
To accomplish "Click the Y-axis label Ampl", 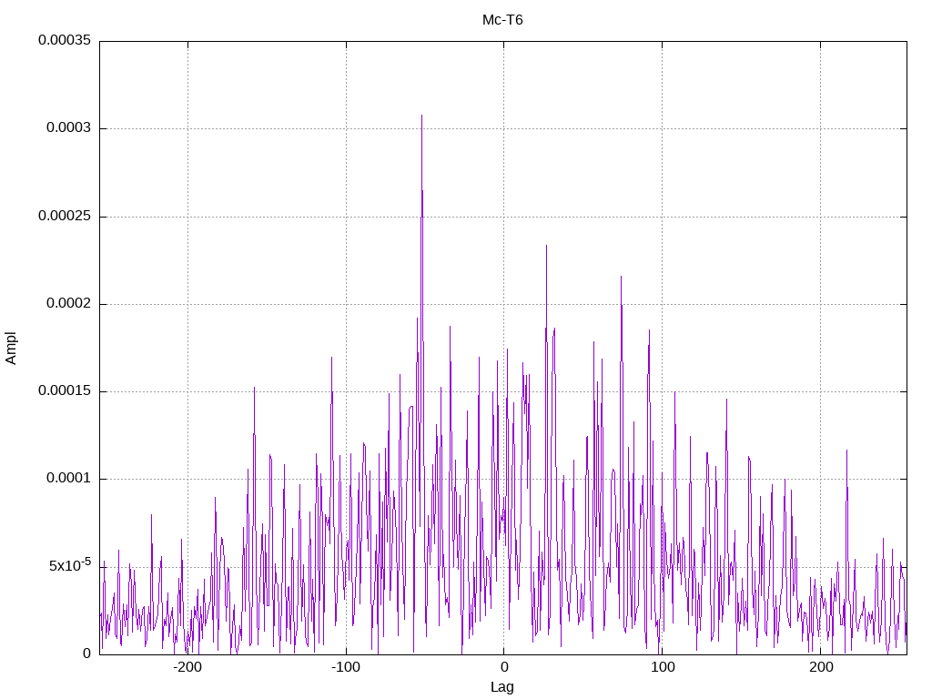I will click(x=11, y=349).
